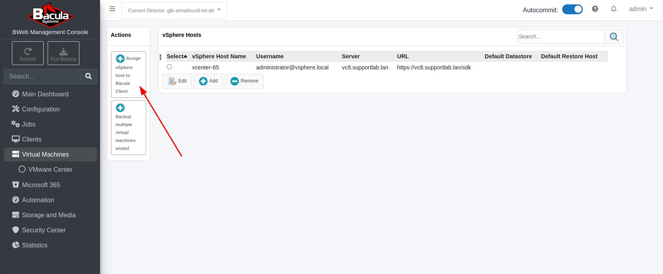Sort by the Select column

coord(177,56)
